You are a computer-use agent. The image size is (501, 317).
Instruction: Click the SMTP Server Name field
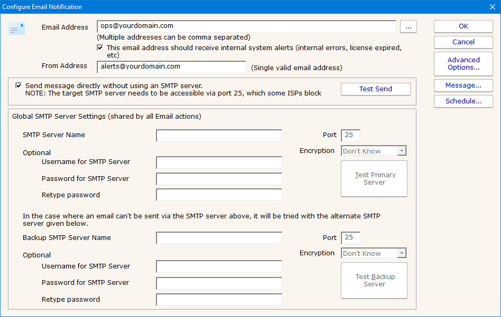click(219, 135)
